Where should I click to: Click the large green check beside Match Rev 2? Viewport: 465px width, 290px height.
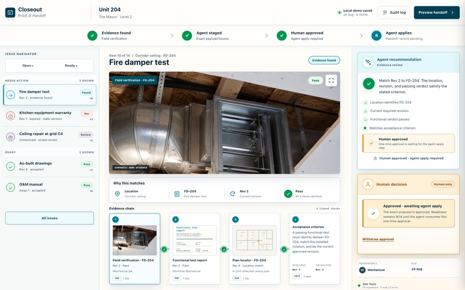pyautogui.click(x=369, y=84)
